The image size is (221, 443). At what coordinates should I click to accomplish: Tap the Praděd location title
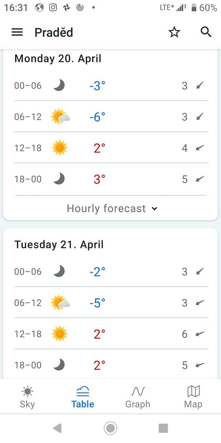[54, 32]
